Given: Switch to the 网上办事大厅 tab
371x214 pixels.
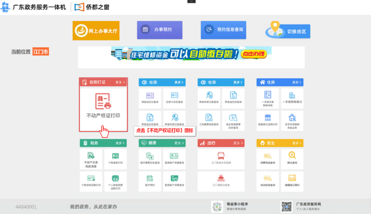Looking at the screenshot, I should 96,31.
